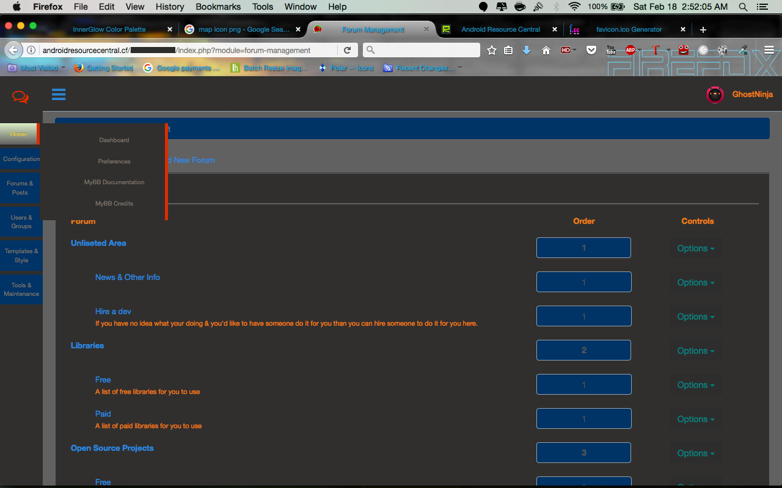Image resolution: width=782 pixels, height=488 pixels.
Task: Click the Order field for Open Source Projects
Action: pos(583,453)
